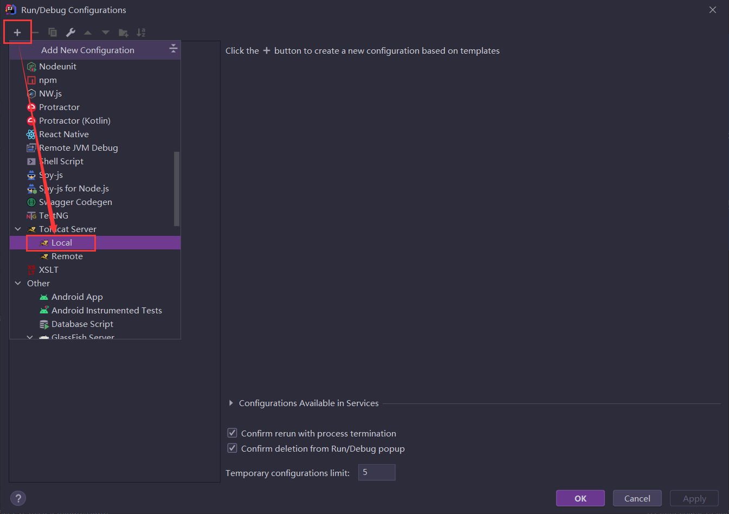The height and width of the screenshot is (514, 729).
Task: Click the Cancel button
Action: [x=637, y=498]
